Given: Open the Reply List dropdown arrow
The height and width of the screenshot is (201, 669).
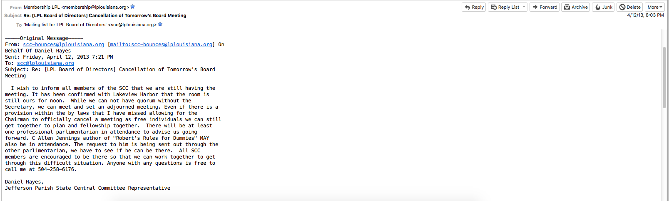Looking at the screenshot, I should 524,7.
